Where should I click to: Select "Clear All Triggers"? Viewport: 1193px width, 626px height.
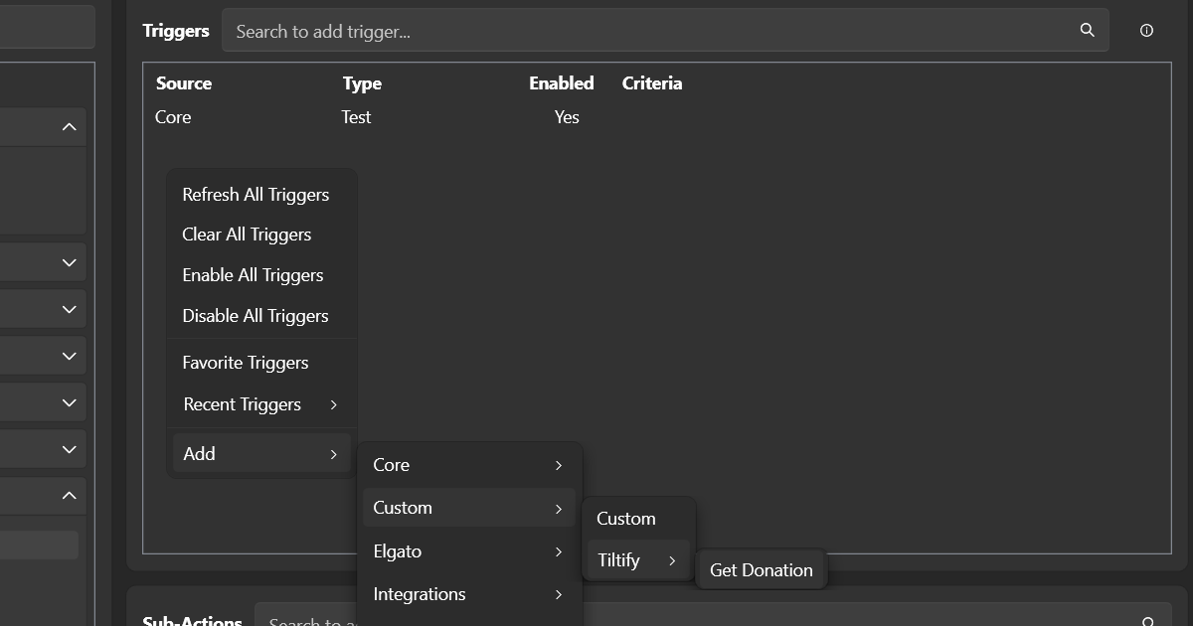(x=247, y=234)
